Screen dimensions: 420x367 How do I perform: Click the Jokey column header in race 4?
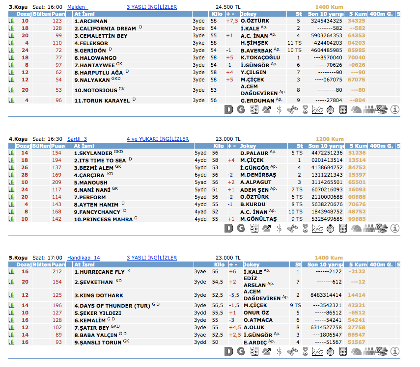tap(249, 146)
